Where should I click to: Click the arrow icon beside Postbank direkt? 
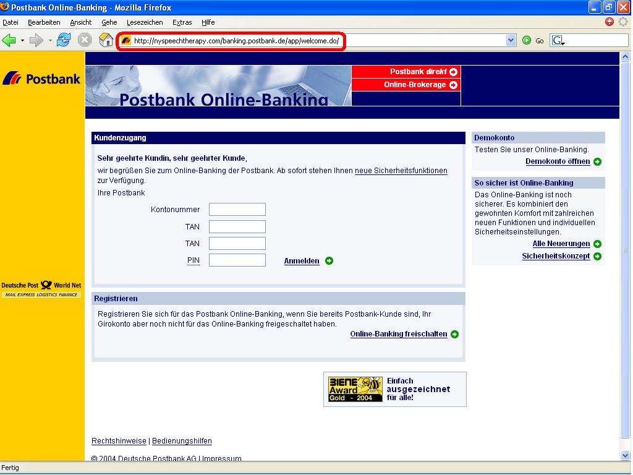pos(453,72)
